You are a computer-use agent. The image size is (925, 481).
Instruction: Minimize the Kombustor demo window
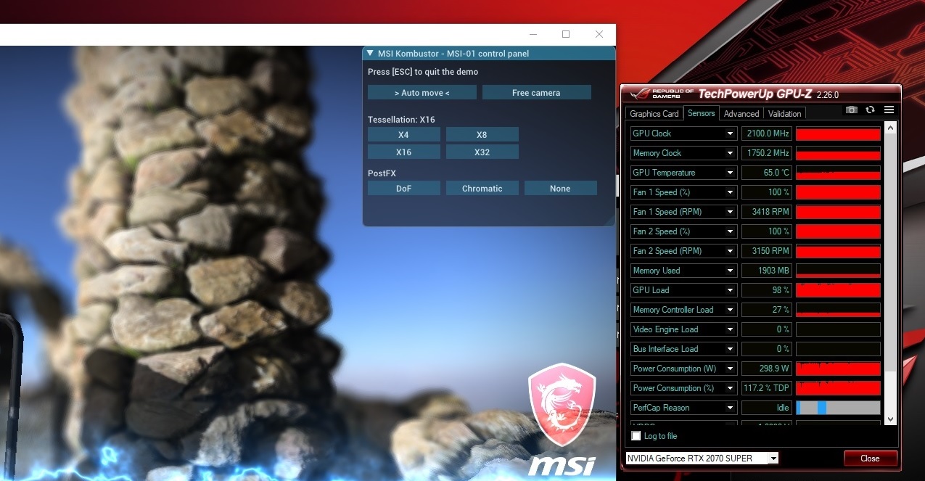click(533, 34)
